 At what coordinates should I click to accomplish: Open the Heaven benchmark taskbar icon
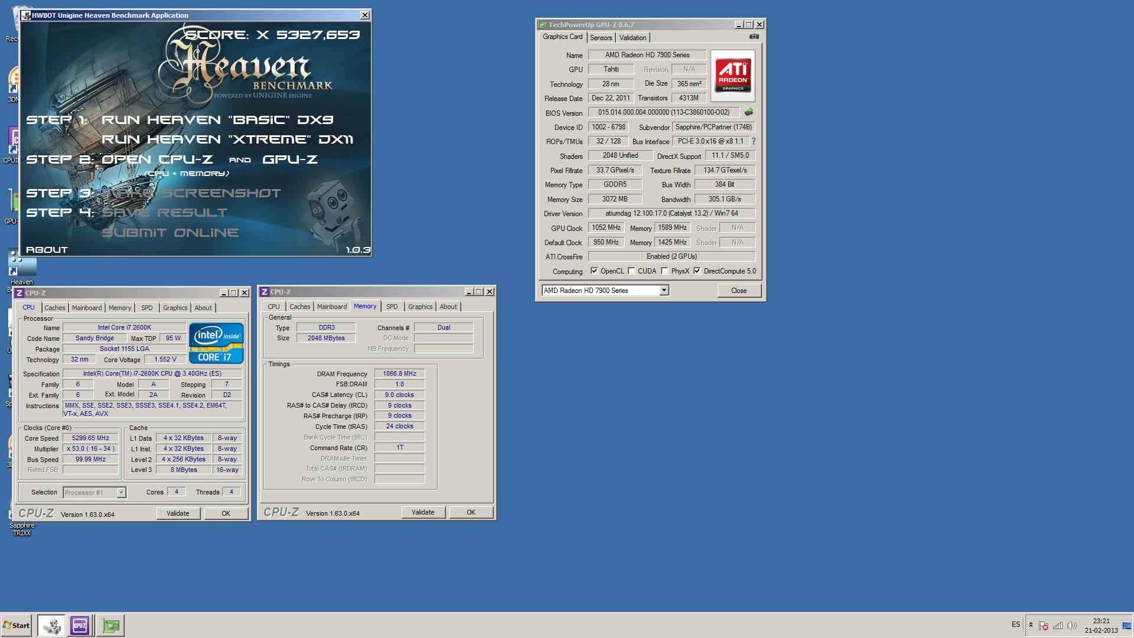[x=51, y=625]
